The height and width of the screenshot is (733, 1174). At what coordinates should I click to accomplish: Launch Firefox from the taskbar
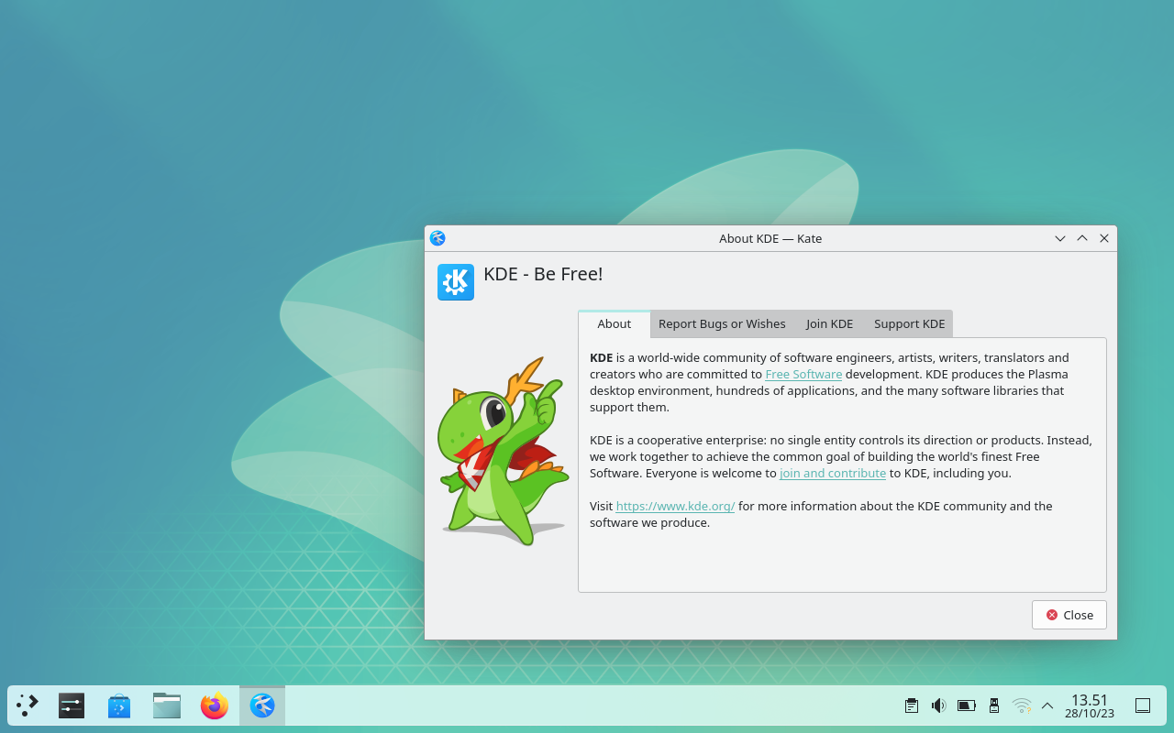(x=214, y=706)
